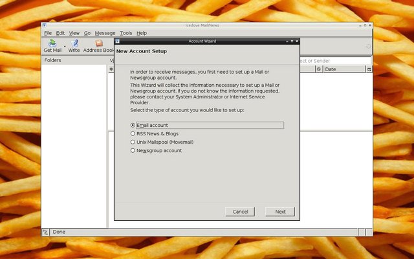This screenshot has width=414, height=259.
Task: Click the Account Wizard title bar icon
Action: 118,41
